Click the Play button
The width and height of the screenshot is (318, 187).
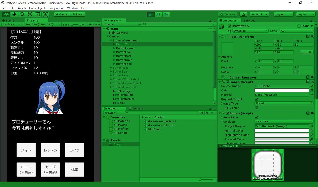[x=151, y=14]
